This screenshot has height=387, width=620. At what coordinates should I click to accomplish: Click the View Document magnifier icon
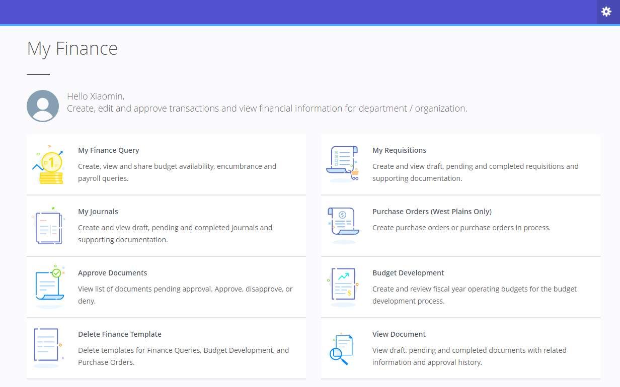(x=342, y=348)
